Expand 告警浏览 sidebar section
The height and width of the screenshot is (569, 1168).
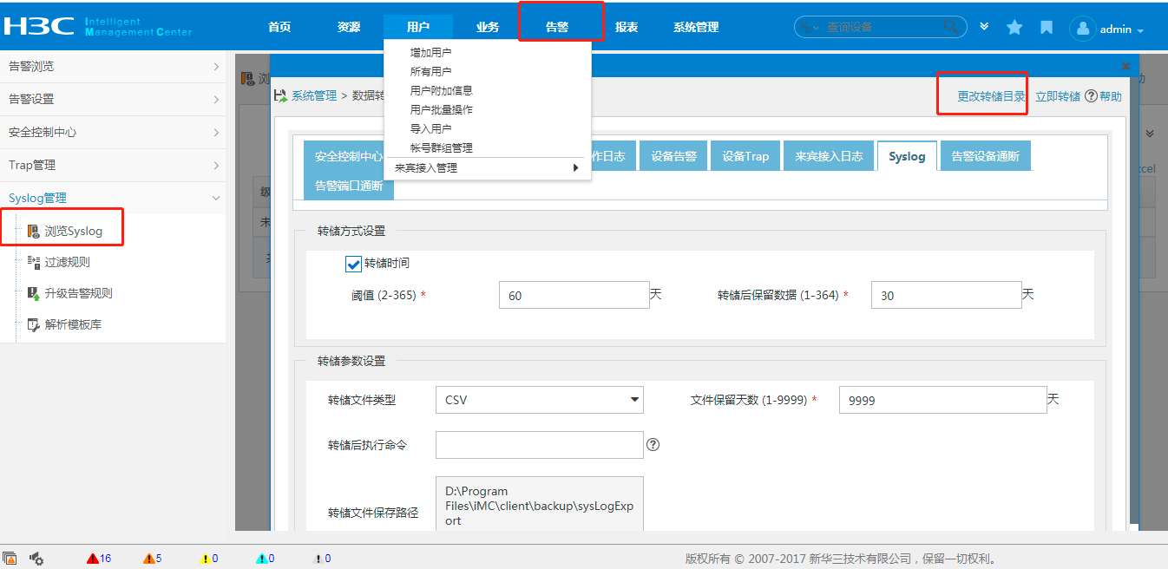coord(113,67)
